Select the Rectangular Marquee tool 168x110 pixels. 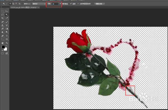click(3, 11)
